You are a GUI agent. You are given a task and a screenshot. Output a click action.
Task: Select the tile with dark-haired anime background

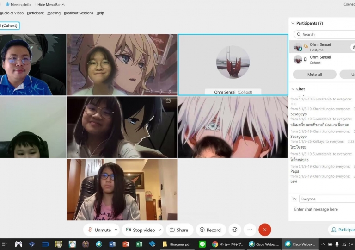tap(122, 127)
